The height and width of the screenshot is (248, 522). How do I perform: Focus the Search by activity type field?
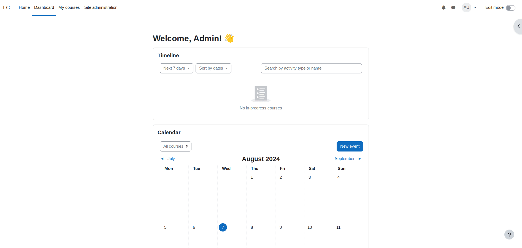[311, 68]
